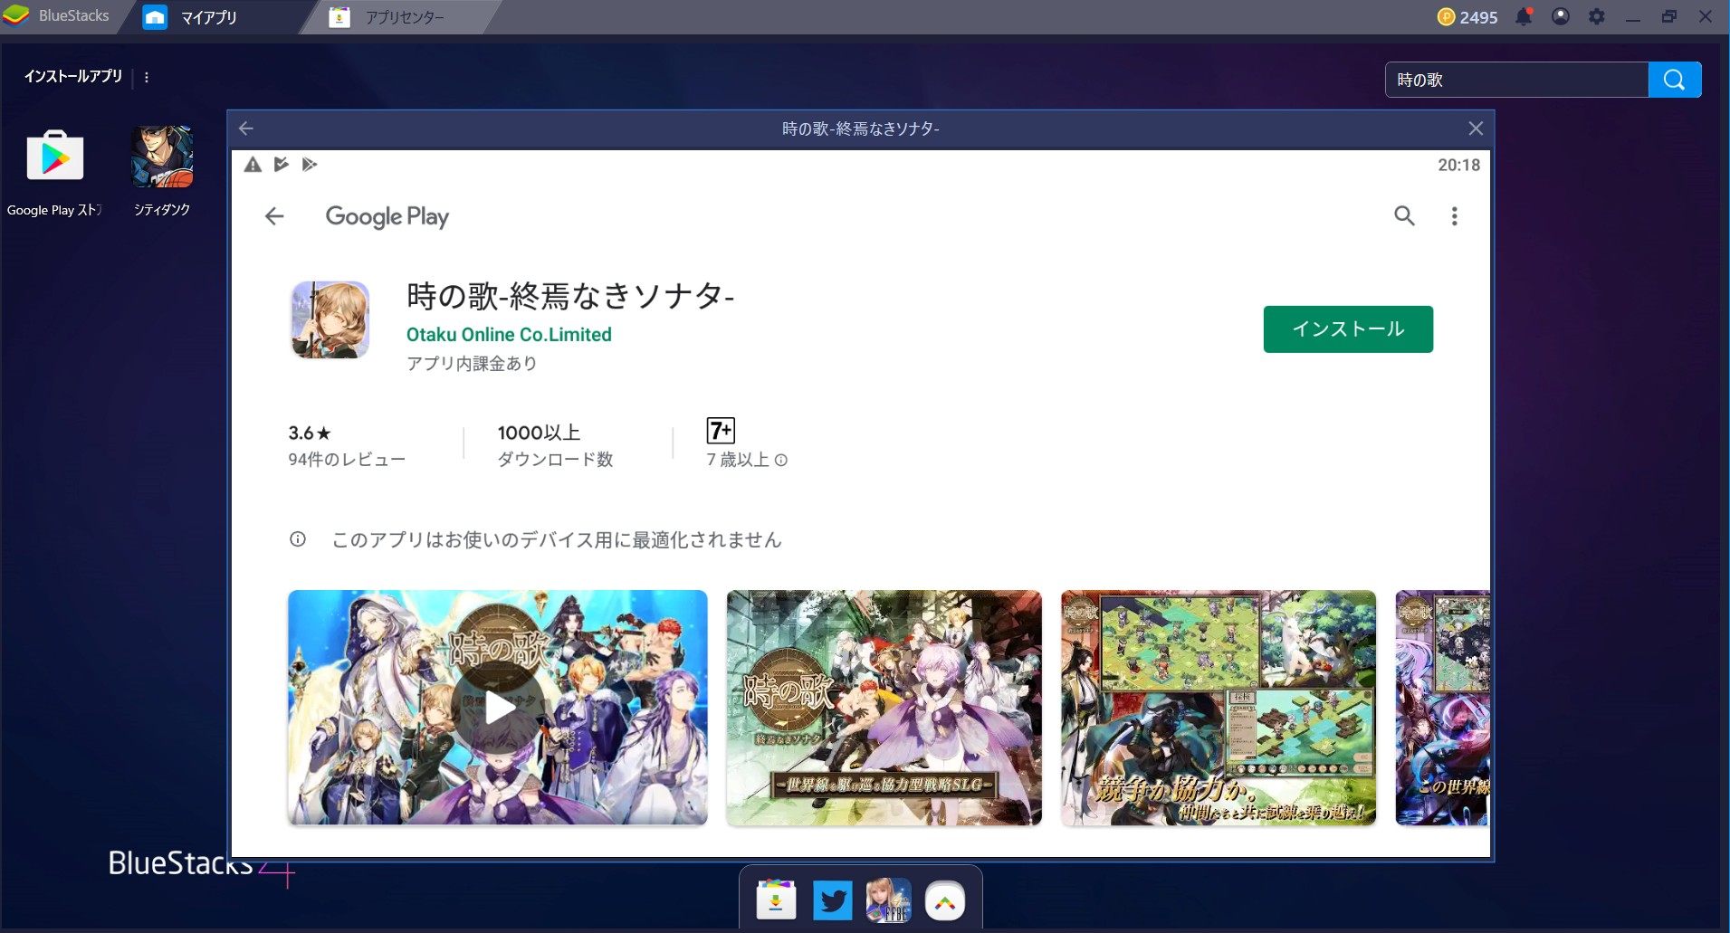The height and width of the screenshot is (933, 1730).
Task: Open the partially visible この世界線 screenshot
Action: pyautogui.click(x=1443, y=708)
